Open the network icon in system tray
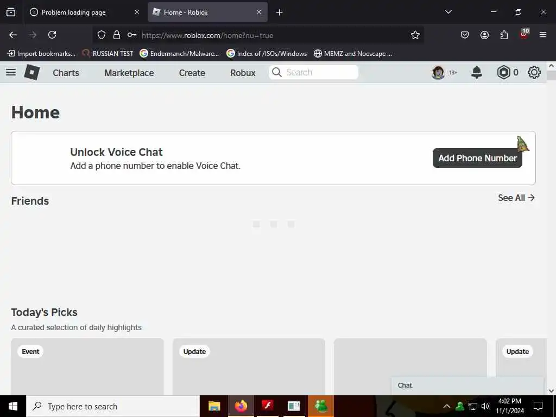The width and height of the screenshot is (556, 417). (x=473, y=406)
